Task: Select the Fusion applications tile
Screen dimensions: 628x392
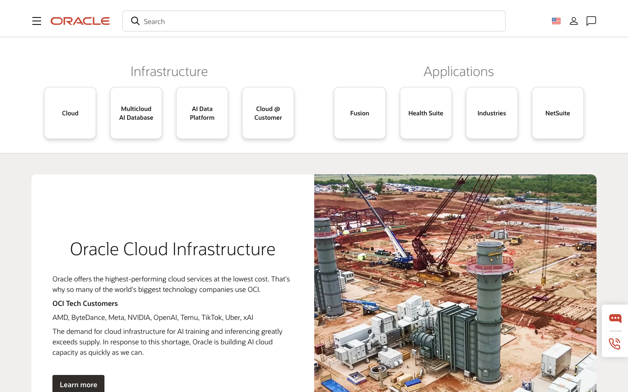Action: point(360,113)
